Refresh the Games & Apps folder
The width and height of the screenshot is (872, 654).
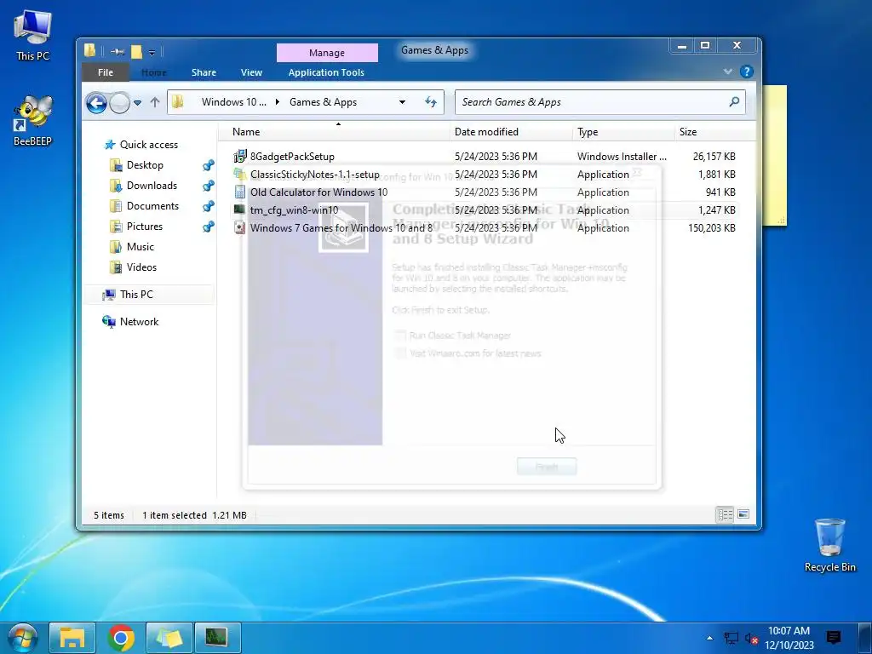tap(431, 102)
